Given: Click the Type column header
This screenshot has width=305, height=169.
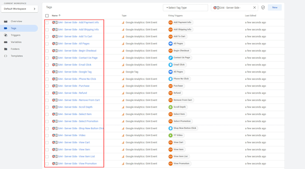Looking at the screenshot, I should pyautogui.click(x=124, y=16).
